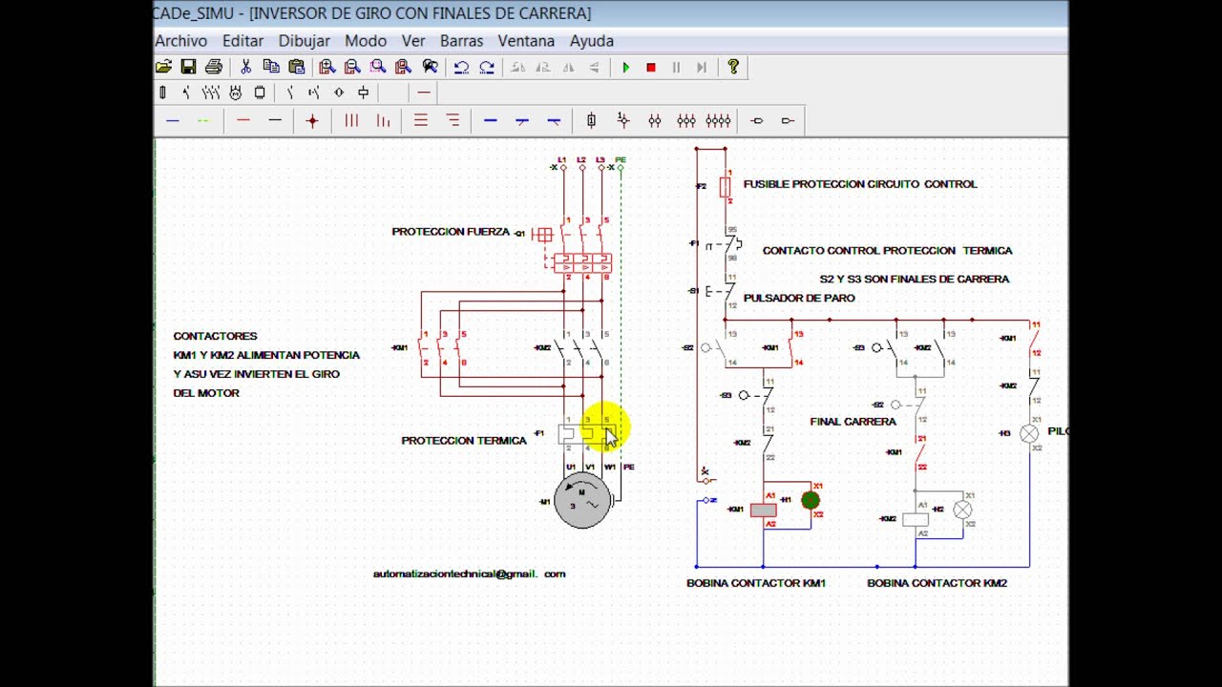Select the FUSIBLE PROTECCION CIRCUITO CONTROL label
The image size is (1222, 687).
click(860, 184)
